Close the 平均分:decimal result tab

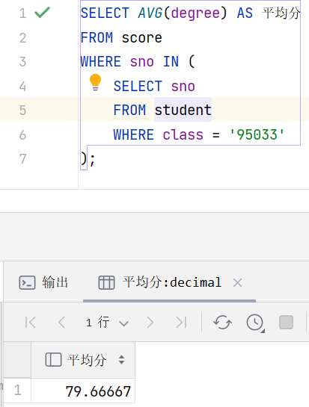coord(237,283)
